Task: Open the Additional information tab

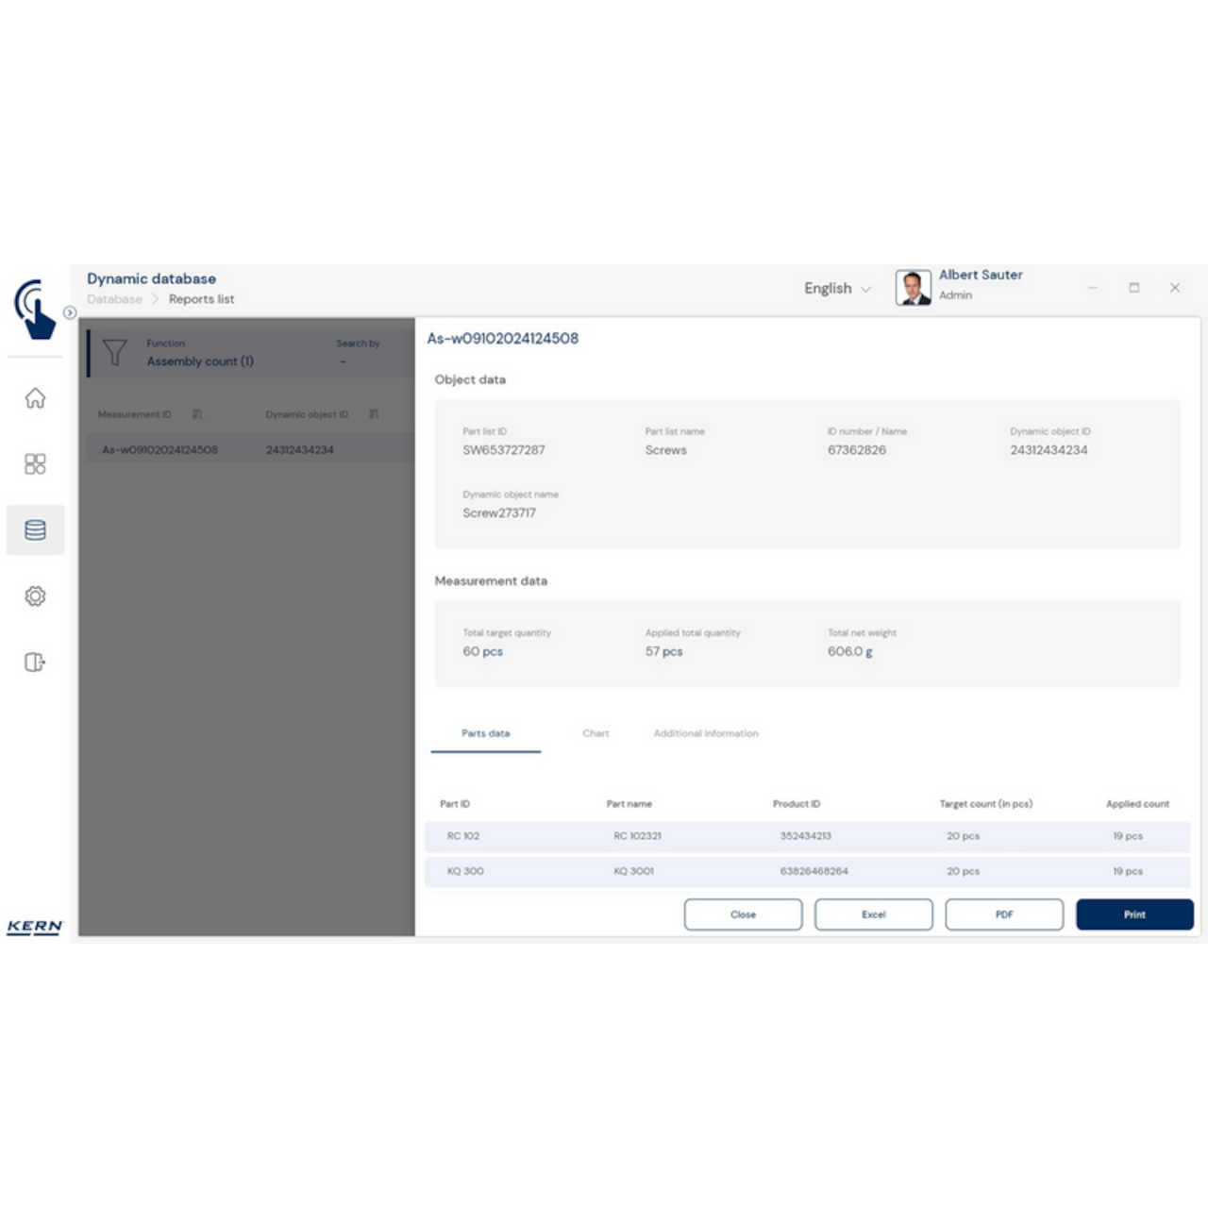Action: click(705, 733)
